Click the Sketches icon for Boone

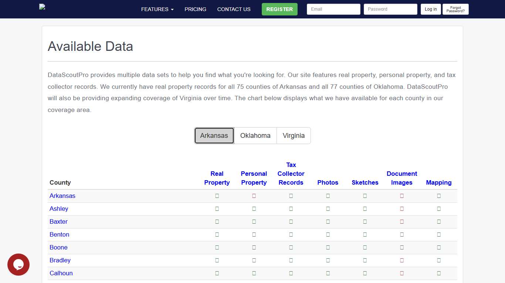pos(365,247)
